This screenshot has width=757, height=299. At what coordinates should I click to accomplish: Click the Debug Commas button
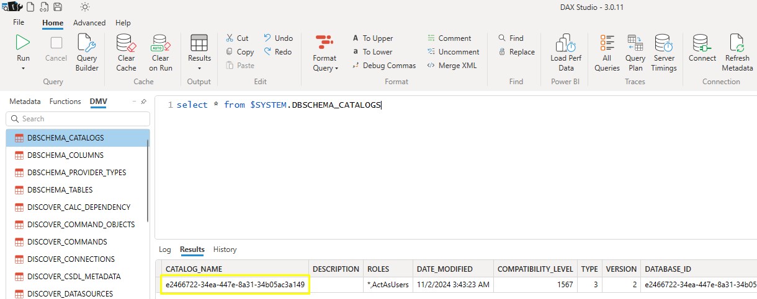tap(384, 66)
